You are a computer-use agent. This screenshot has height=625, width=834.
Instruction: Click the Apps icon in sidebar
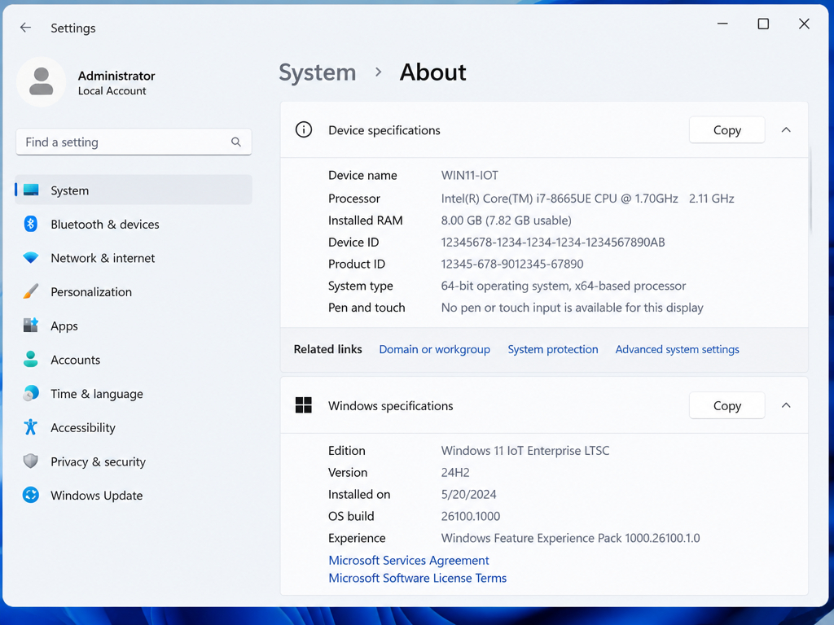(31, 326)
